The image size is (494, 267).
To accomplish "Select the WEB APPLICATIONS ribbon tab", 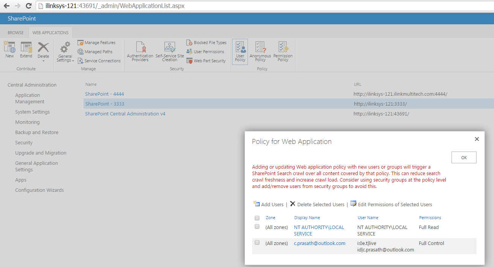I will 51,33.
